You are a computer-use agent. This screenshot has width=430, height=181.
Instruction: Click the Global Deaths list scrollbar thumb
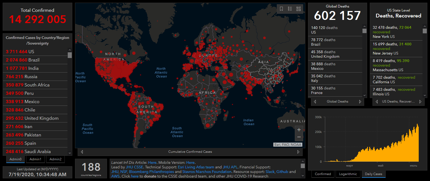(x=364, y=31)
